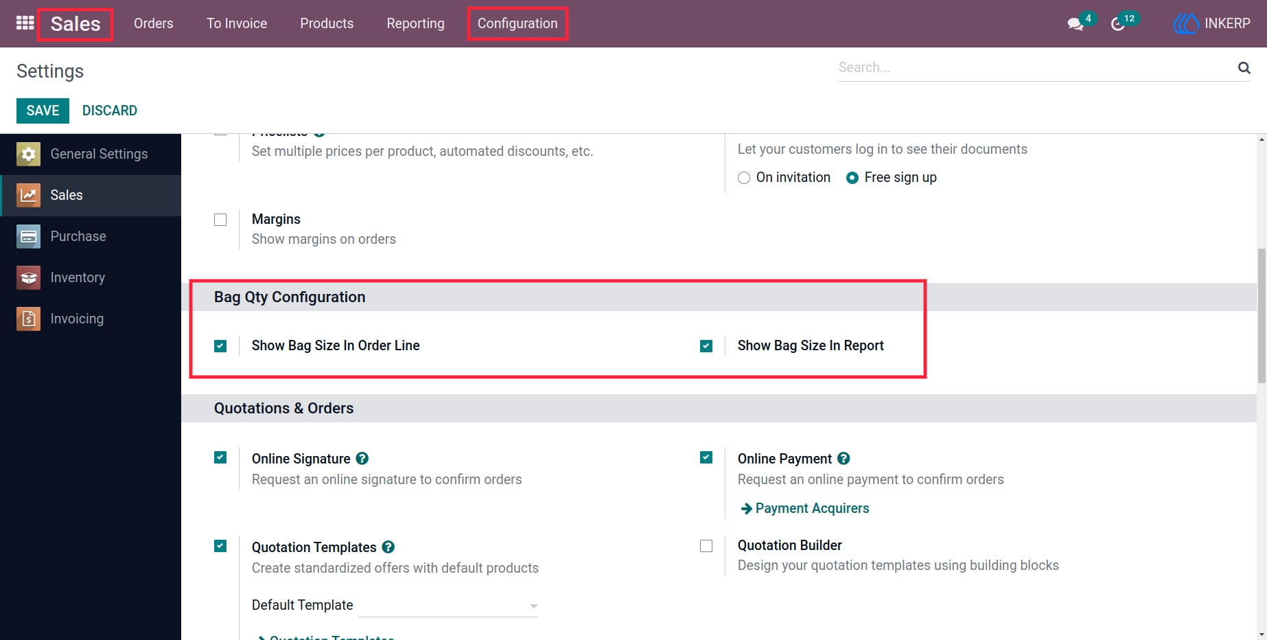This screenshot has width=1267, height=640.
Task: Click the settings page vertical scrollbar
Action: point(1262,316)
